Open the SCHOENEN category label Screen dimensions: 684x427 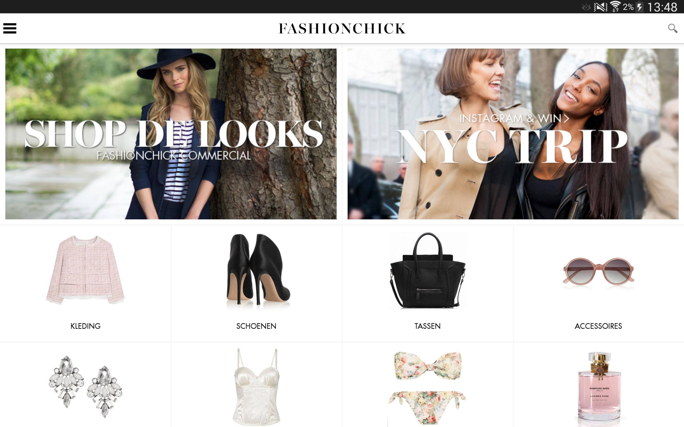(x=256, y=326)
